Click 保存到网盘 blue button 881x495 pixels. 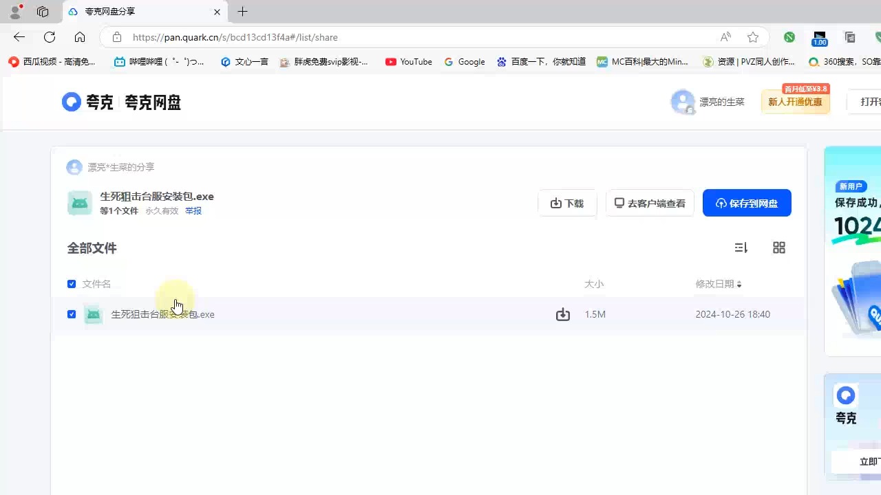click(x=747, y=203)
